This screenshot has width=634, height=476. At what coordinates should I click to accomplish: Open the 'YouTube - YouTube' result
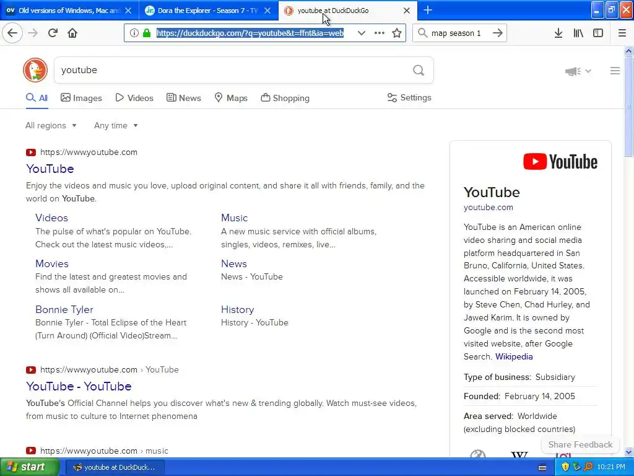click(x=79, y=386)
